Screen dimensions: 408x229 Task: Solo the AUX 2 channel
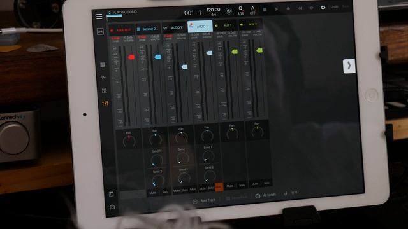coord(266,183)
